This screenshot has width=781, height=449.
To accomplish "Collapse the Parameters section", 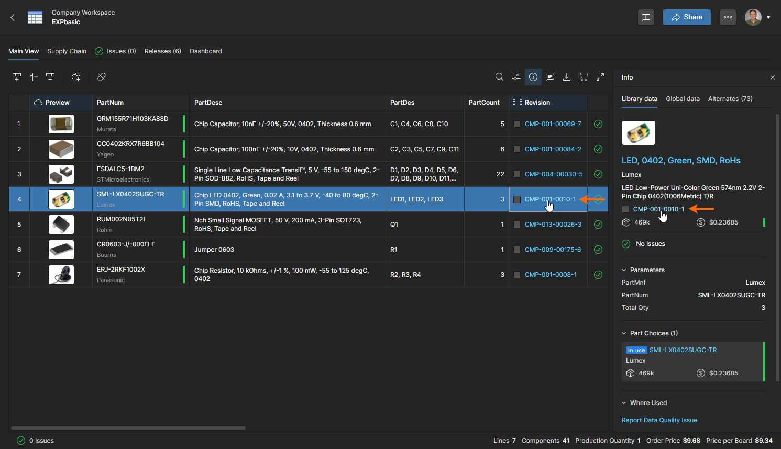I will (x=624, y=270).
